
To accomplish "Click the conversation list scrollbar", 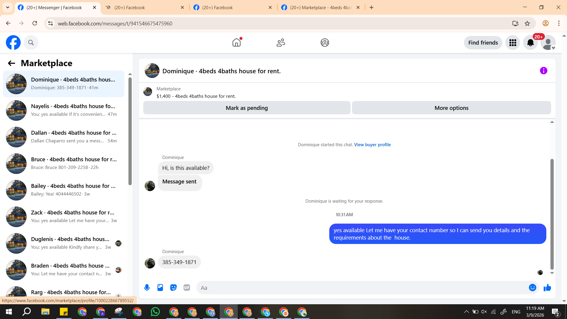I will coord(130,131).
